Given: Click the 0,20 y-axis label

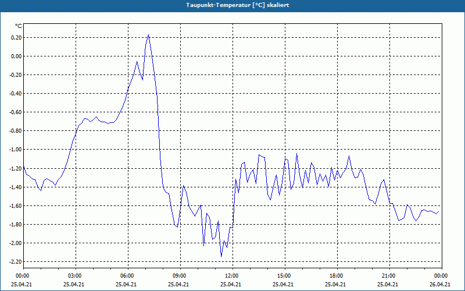Looking at the screenshot, I should tap(16, 37).
